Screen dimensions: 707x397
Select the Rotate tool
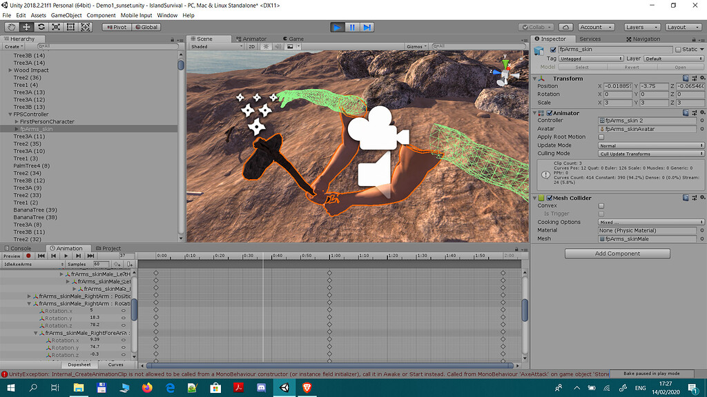[x=41, y=27]
